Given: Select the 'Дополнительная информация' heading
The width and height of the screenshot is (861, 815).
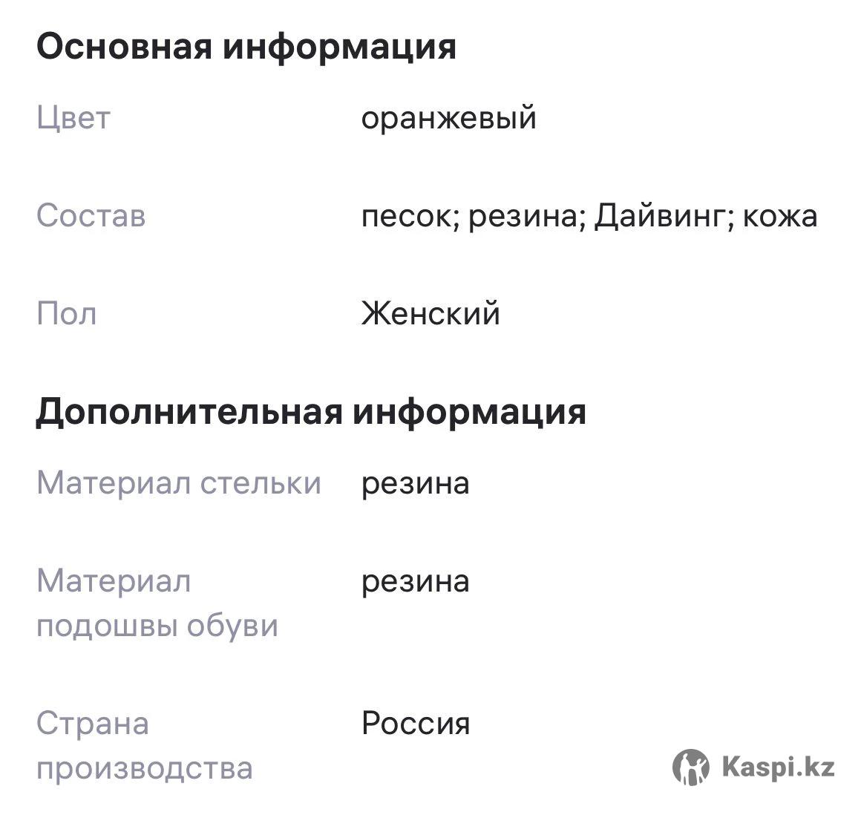Looking at the screenshot, I should point(311,413).
